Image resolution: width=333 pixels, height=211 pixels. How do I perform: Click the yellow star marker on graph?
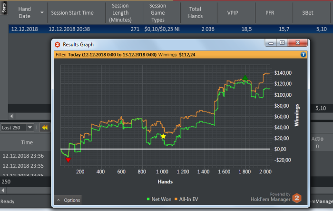(163, 136)
